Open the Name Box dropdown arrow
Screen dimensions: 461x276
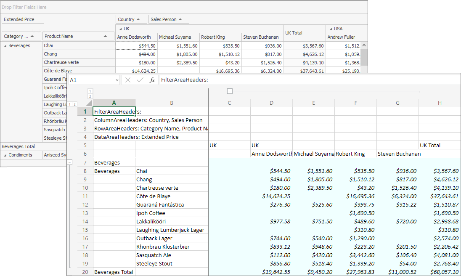[x=117, y=80]
